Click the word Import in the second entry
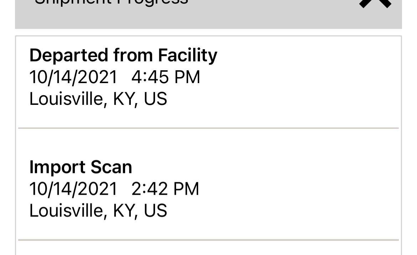Image resolution: width=417 pixels, height=255 pixels. (x=57, y=167)
